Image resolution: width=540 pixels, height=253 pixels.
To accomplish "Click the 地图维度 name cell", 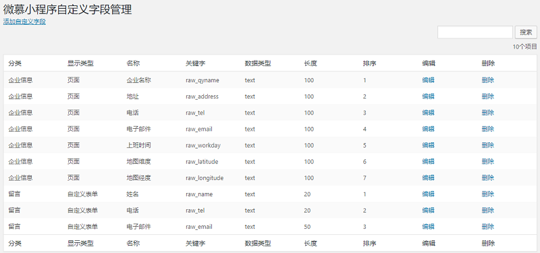I will (x=139, y=161).
